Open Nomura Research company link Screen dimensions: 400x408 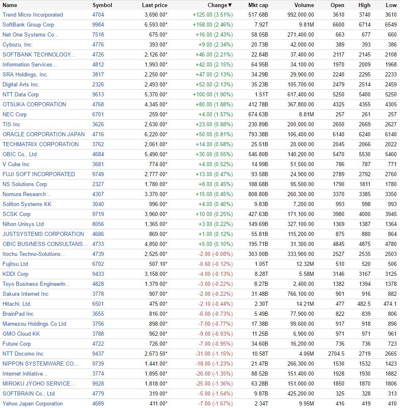tap(26, 194)
